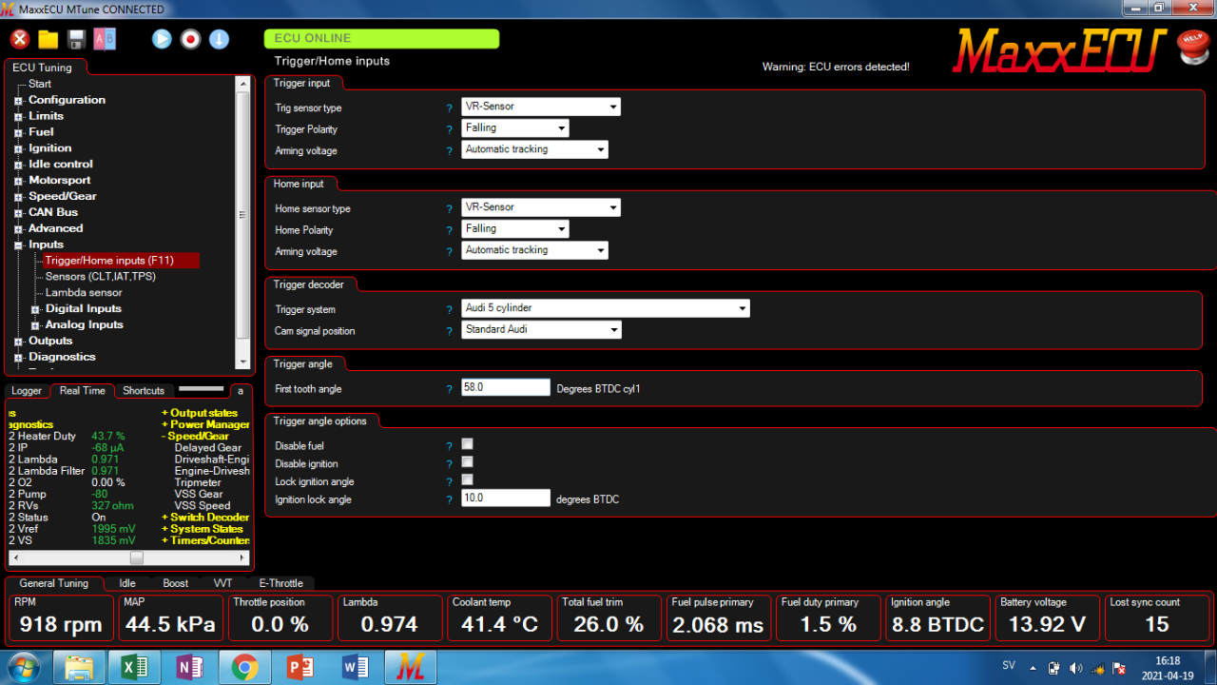Open the Trig sensor type dropdown
This screenshot has height=685, width=1217.
coord(541,107)
